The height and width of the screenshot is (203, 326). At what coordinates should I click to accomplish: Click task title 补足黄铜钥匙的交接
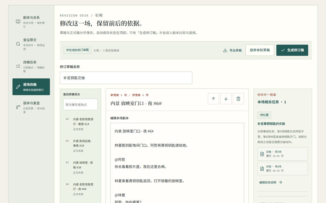click(271, 124)
